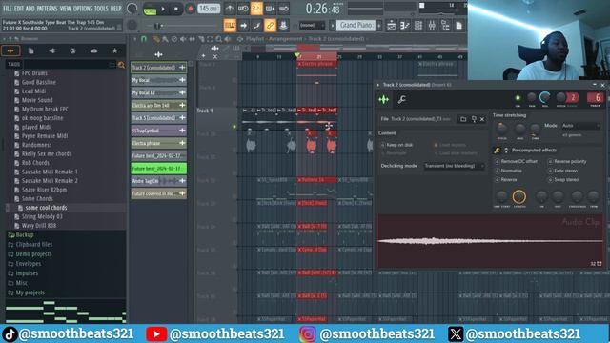Select 'Track 2 (consolidated)' in playlist picker
The image size is (610, 343).
(158, 68)
